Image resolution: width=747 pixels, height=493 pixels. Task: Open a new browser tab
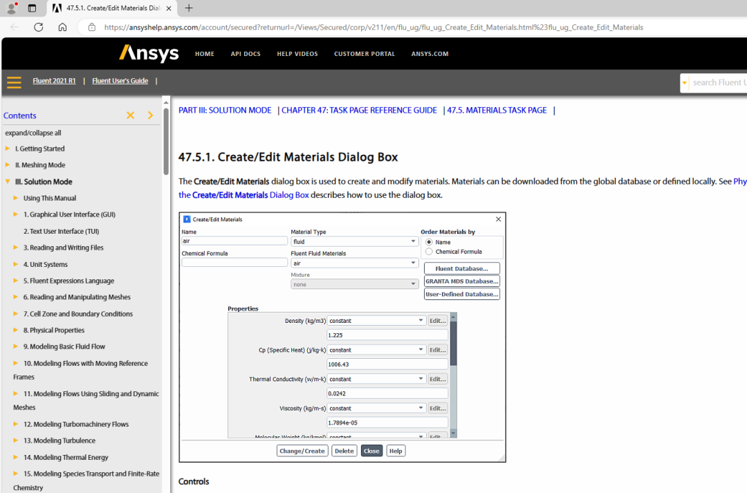point(189,8)
